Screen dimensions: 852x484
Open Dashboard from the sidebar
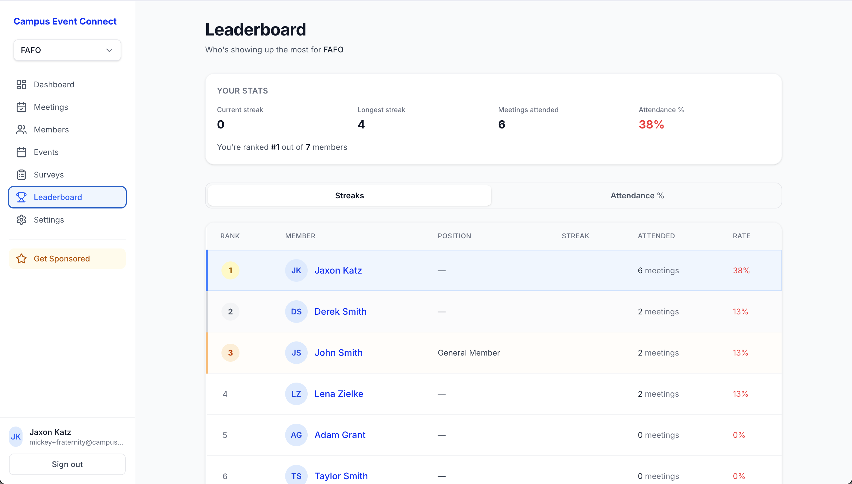[x=67, y=85]
